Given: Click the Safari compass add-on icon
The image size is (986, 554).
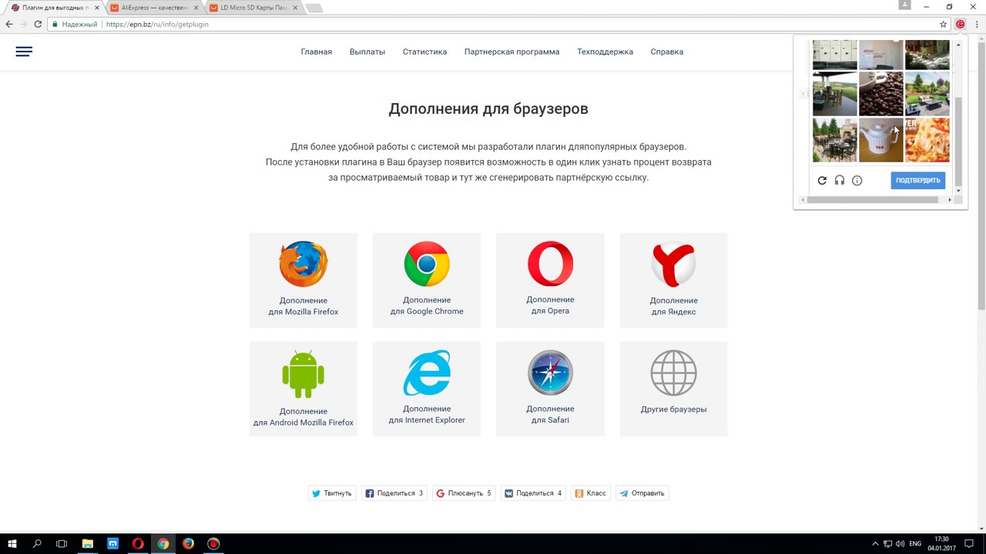Looking at the screenshot, I should pos(550,373).
